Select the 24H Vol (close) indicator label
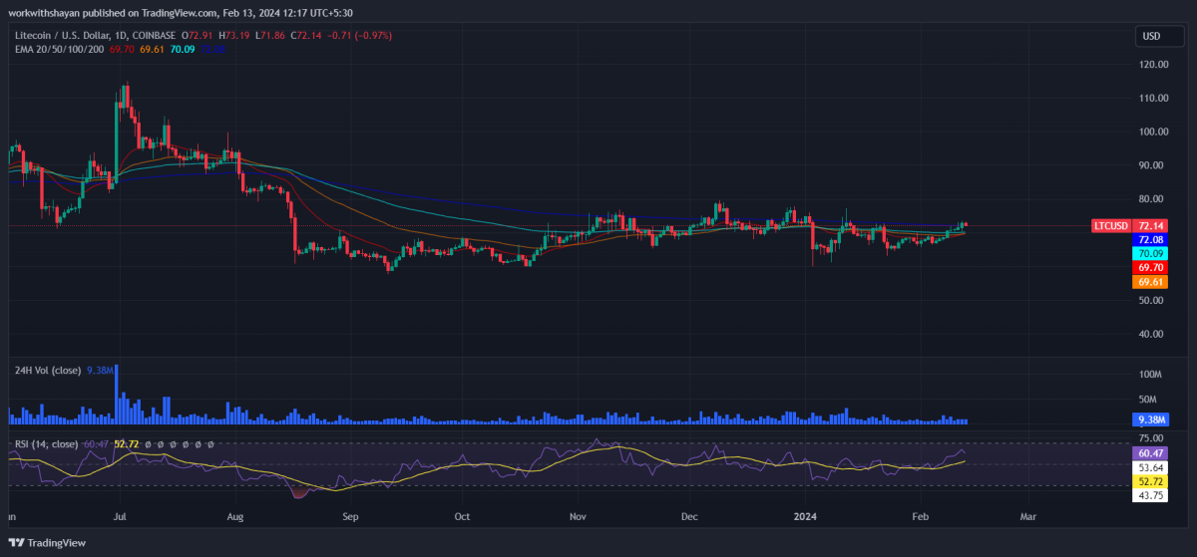 46,370
